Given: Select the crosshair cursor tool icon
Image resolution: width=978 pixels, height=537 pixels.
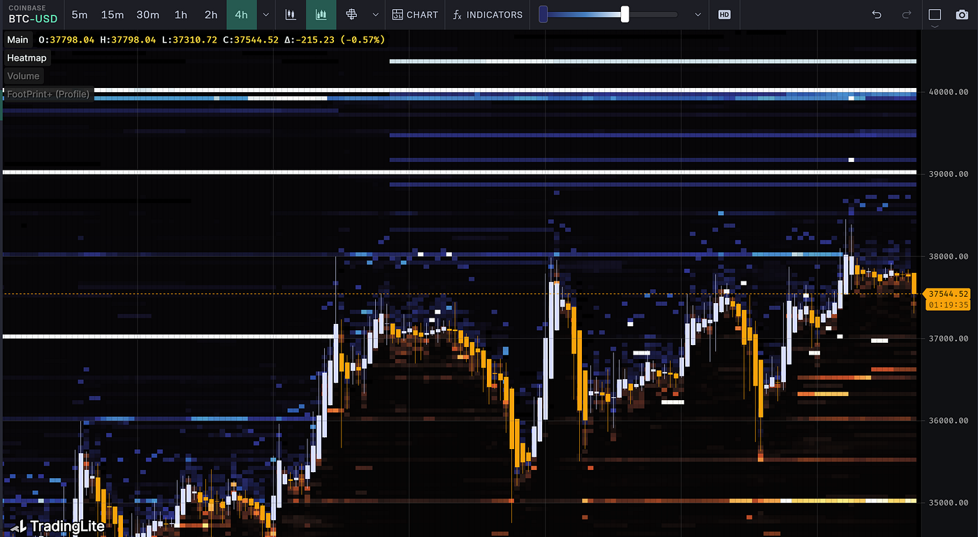Looking at the screenshot, I should 351,14.
